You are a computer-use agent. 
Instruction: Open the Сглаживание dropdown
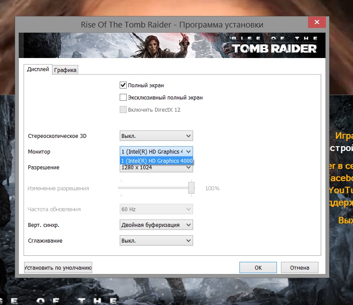click(156, 241)
